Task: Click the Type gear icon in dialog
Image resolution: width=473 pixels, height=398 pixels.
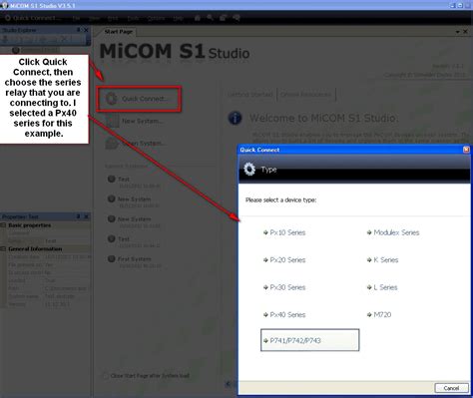Action: coord(249,170)
